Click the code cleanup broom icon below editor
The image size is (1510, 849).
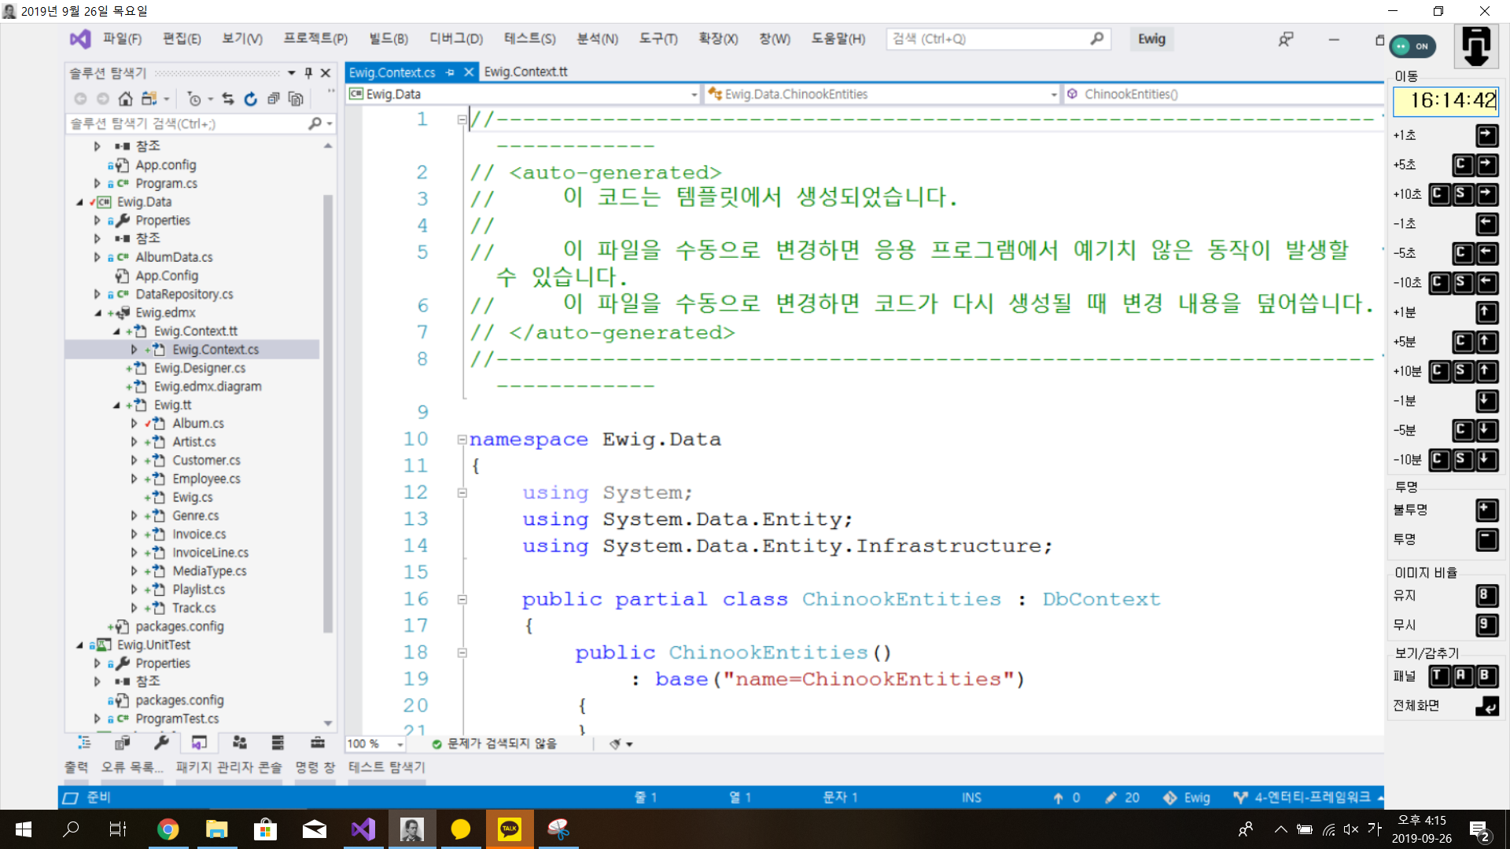click(x=616, y=744)
